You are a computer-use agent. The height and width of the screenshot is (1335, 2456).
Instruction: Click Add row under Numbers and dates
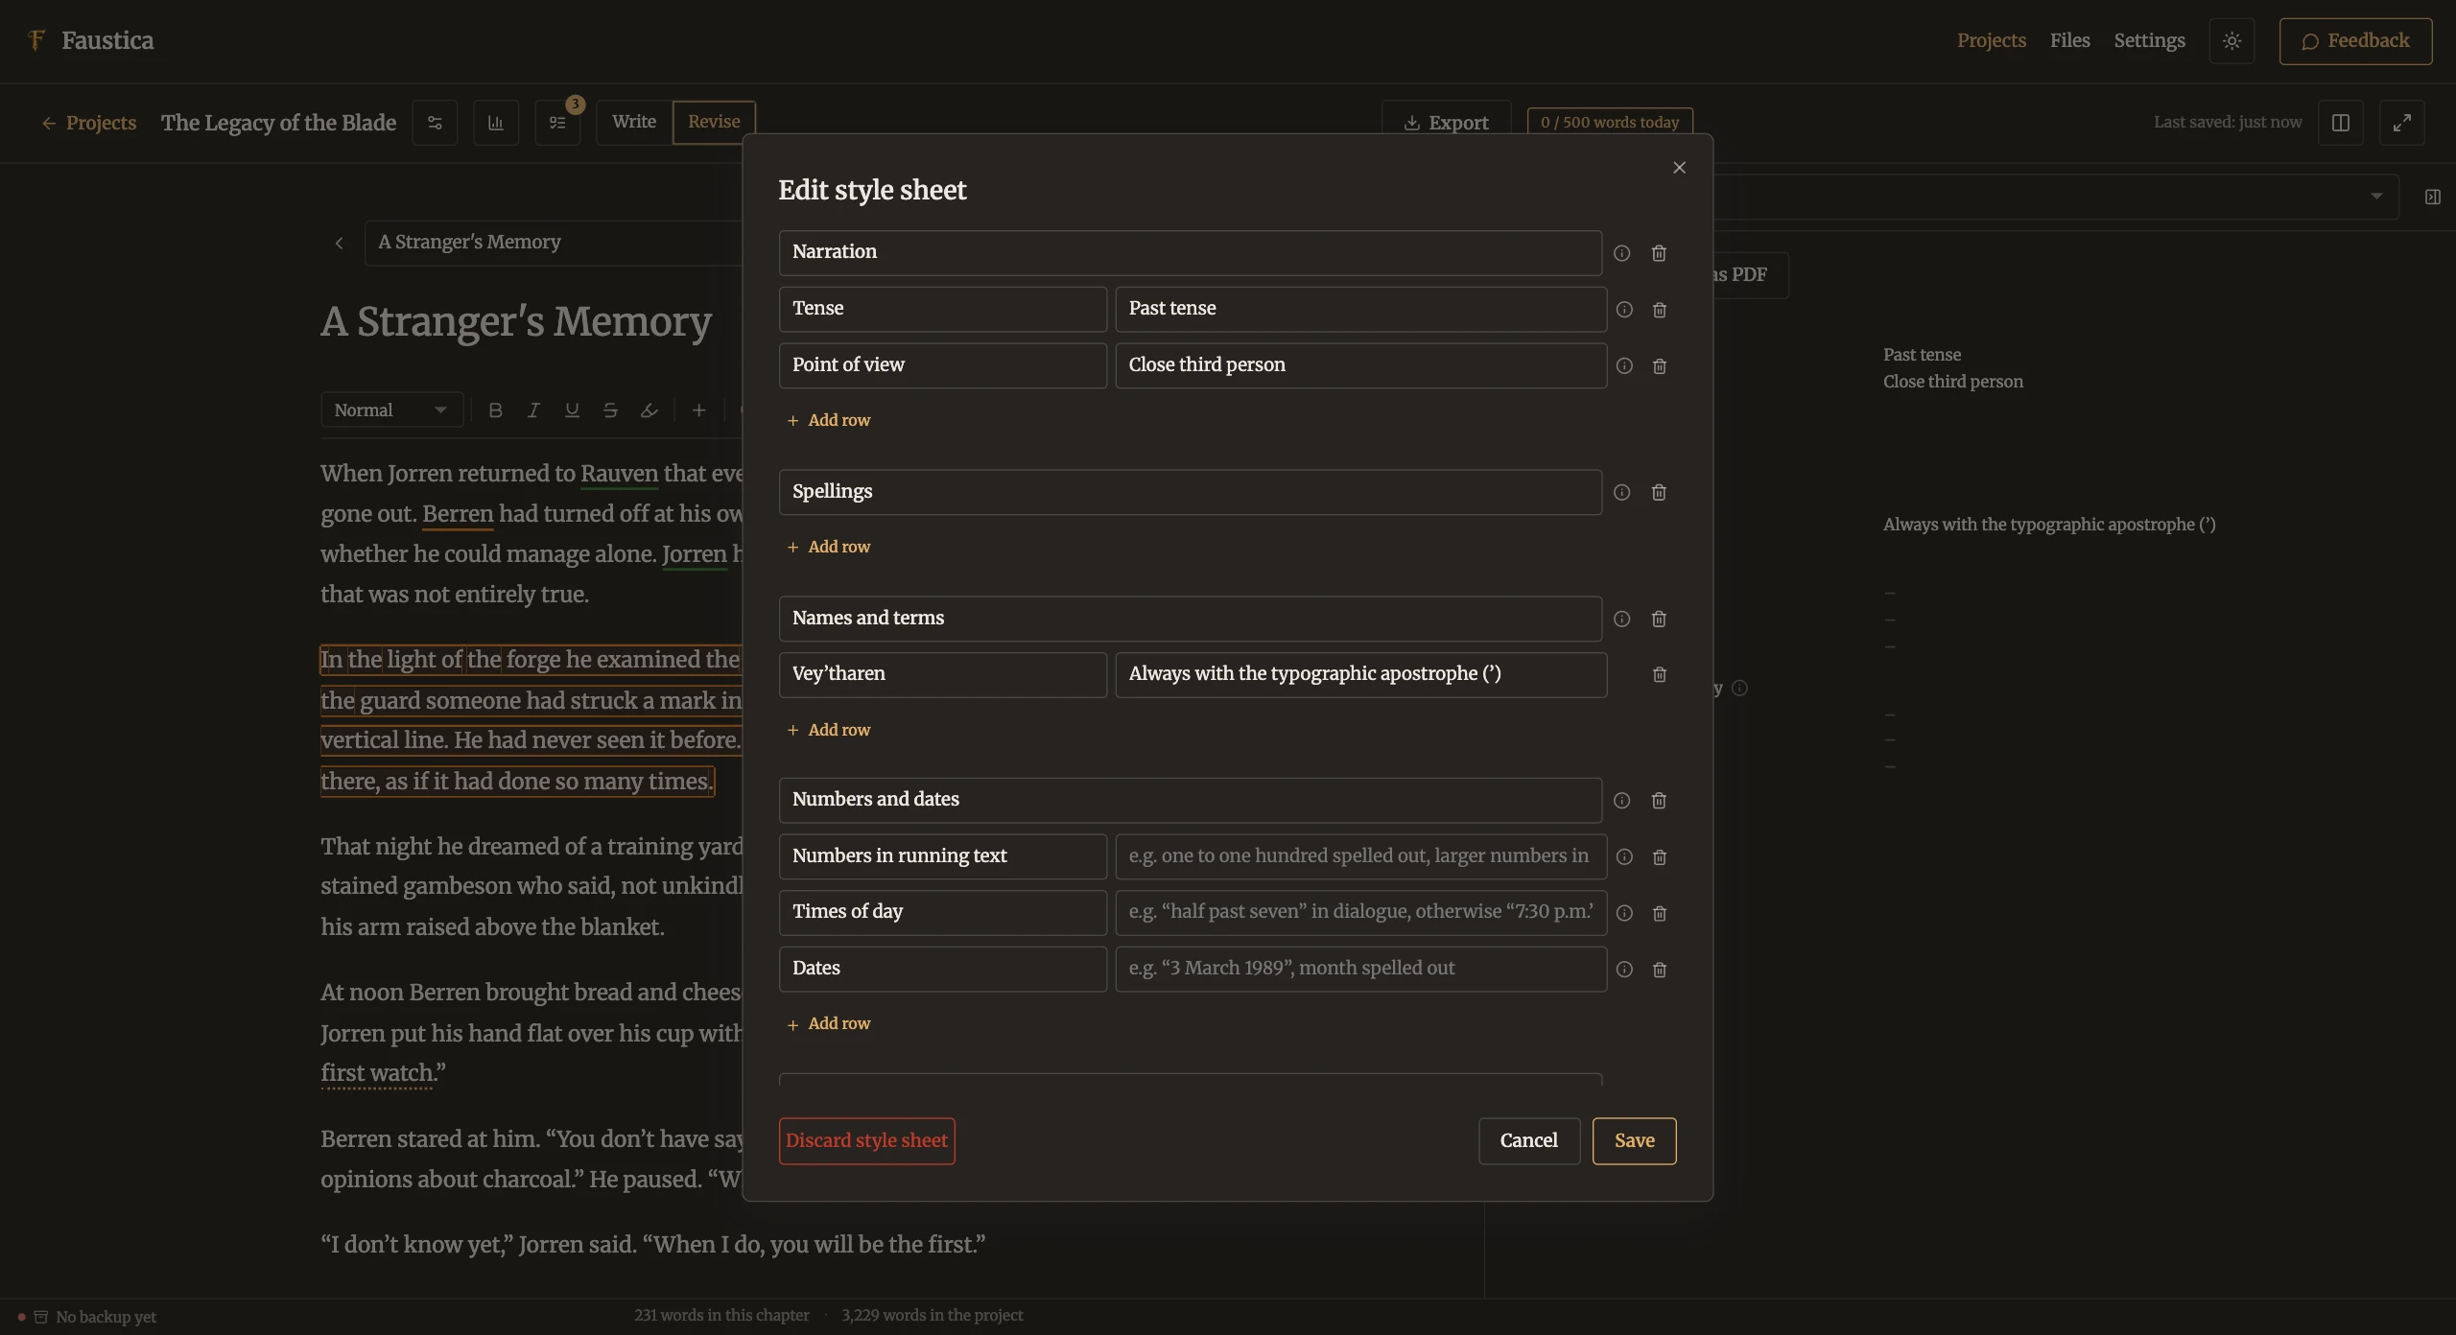[x=829, y=1023]
